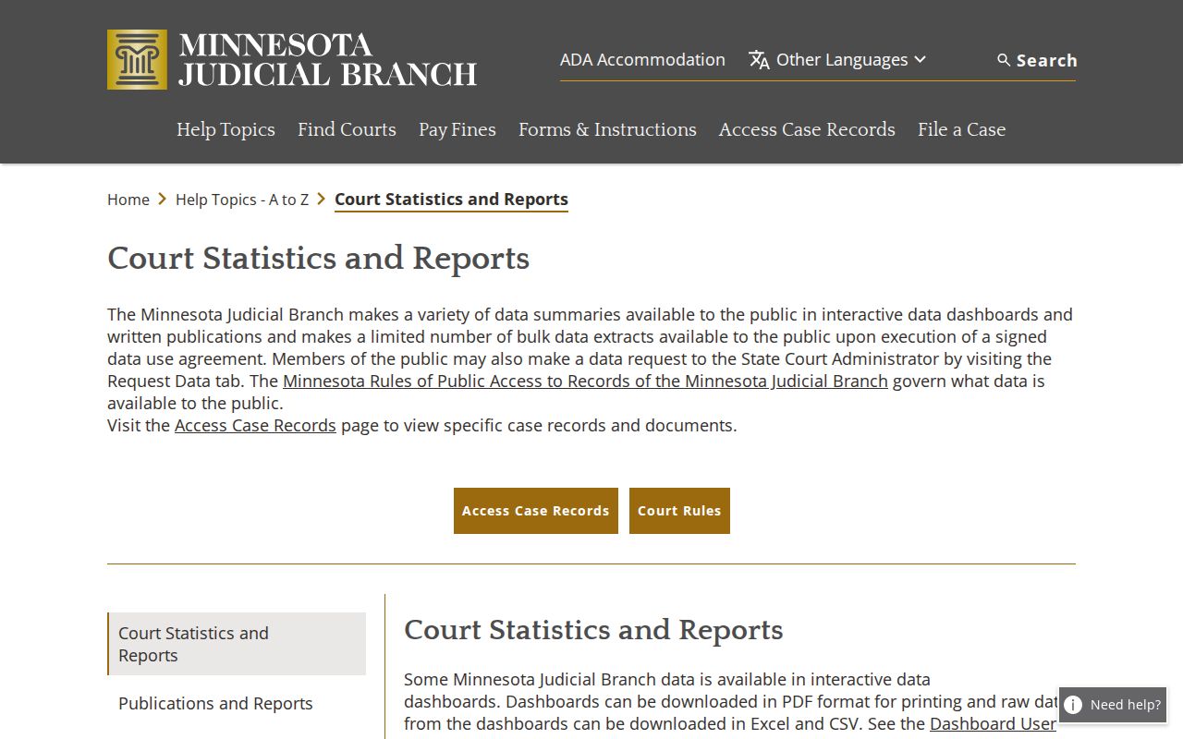1183x739 pixels.
Task: Open Forms & Instructions menu
Action: point(607,129)
